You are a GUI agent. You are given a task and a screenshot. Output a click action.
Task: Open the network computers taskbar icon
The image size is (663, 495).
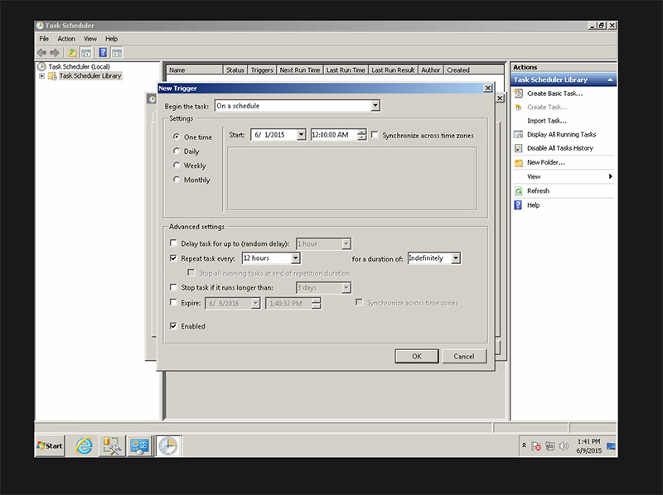(139, 446)
